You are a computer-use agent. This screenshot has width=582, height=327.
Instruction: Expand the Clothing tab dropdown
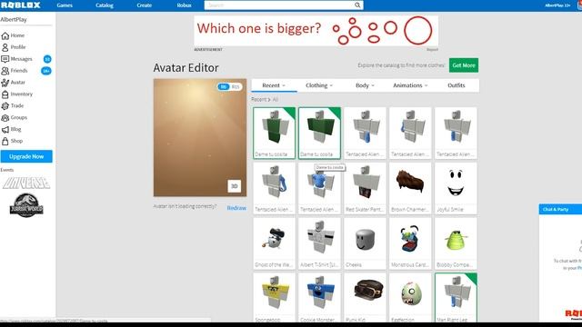[319, 85]
